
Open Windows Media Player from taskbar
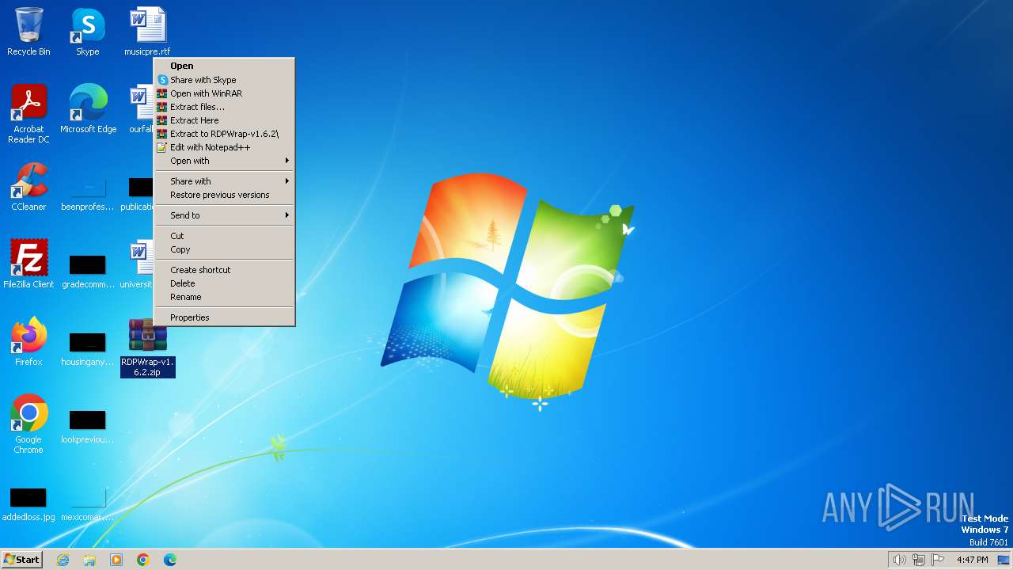coord(116,560)
